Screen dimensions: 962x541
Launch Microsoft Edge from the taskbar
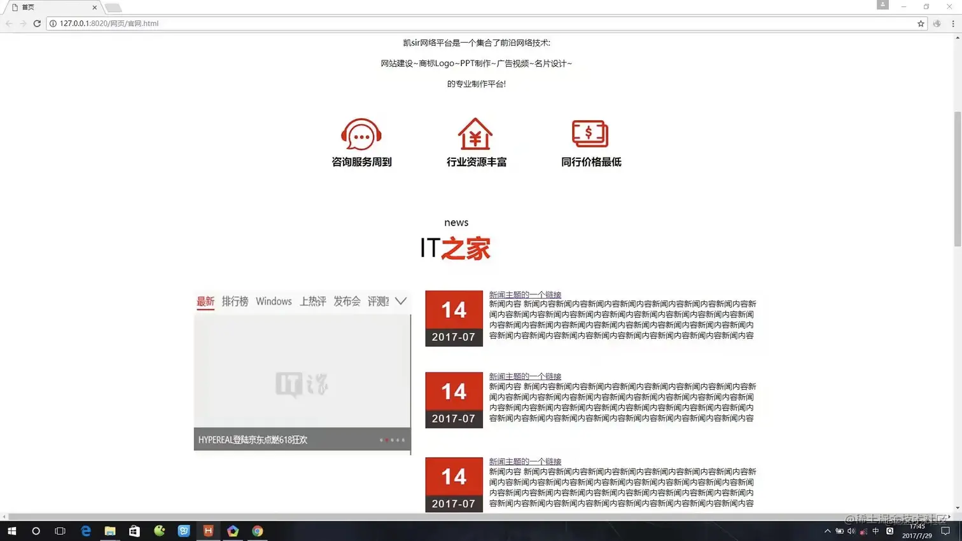(x=85, y=531)
